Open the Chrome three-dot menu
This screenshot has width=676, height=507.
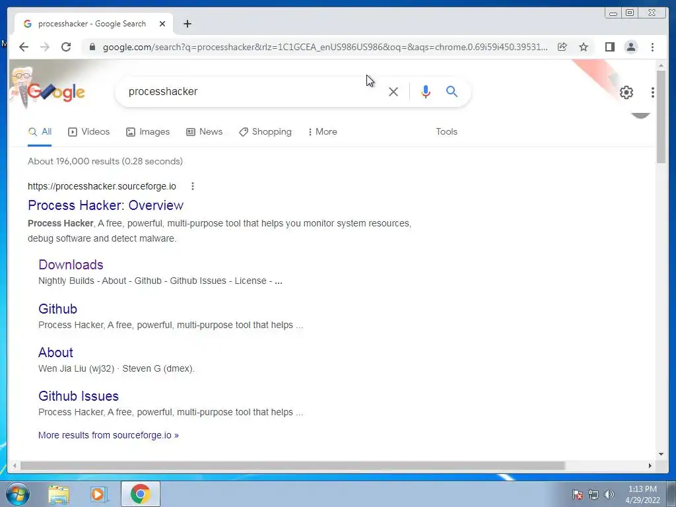(x=652, y=47)
